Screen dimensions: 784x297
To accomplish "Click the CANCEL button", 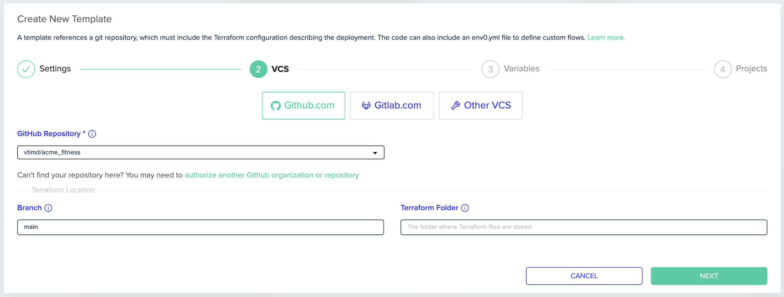I will [584, 276].
